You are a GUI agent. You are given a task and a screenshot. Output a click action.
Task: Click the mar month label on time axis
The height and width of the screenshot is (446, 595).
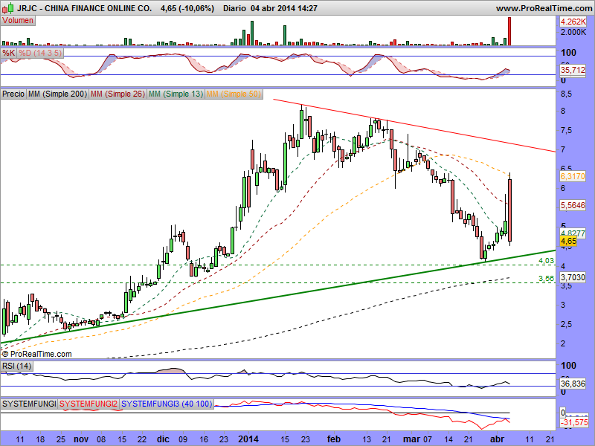pos(411,439)
